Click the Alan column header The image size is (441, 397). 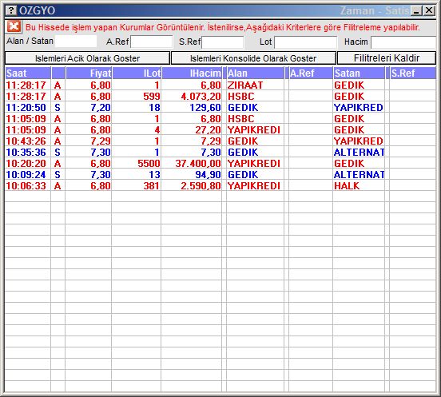coord(255,73)
